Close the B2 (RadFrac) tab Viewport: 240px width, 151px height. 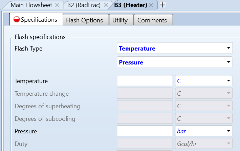(106, 5)
